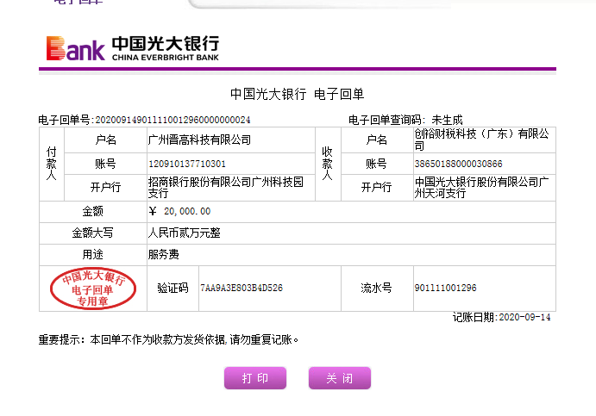Screen dimensions: 596x416
Task: Click the 付款人 column header
Action: tap(51, 164)
